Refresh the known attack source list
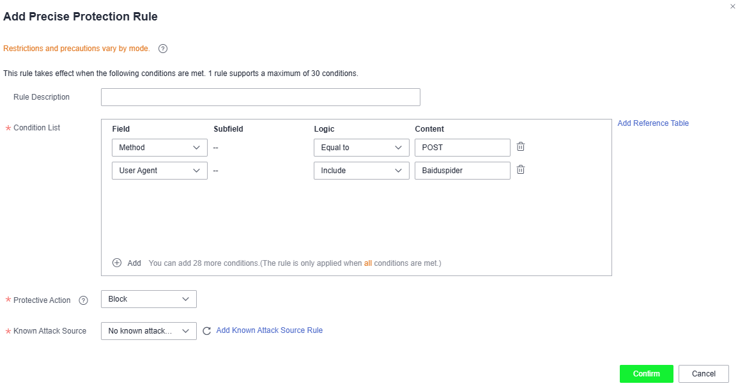Viewport: 738px width, 386px height. click(206, 331)
